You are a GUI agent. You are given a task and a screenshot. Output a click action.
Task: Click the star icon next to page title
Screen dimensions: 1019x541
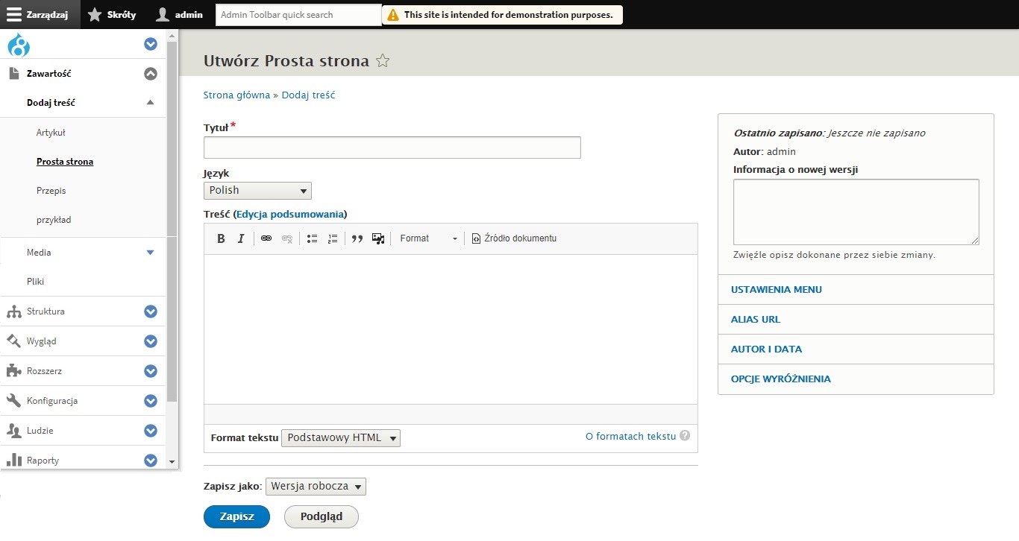tap(383, 61)
